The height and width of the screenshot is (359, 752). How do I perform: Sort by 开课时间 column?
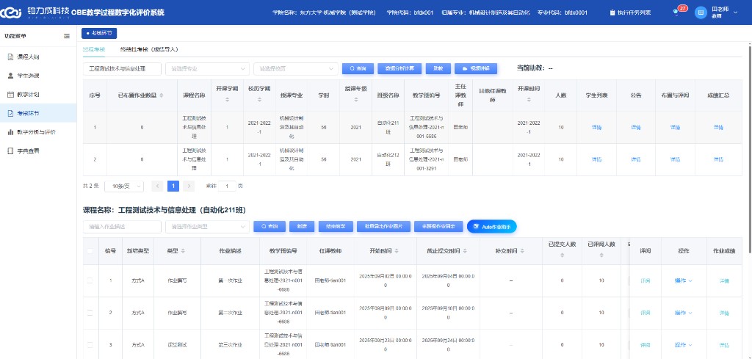click(529, 100)
